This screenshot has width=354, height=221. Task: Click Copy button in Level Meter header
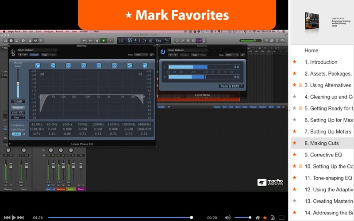coord(195,55)
